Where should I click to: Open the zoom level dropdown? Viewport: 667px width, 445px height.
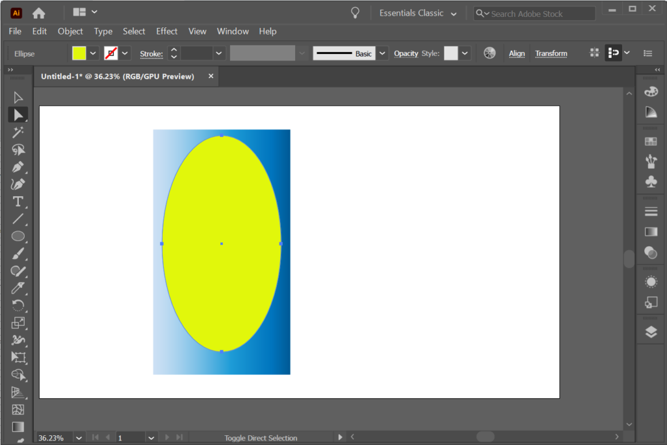click(x=78, y=437)
